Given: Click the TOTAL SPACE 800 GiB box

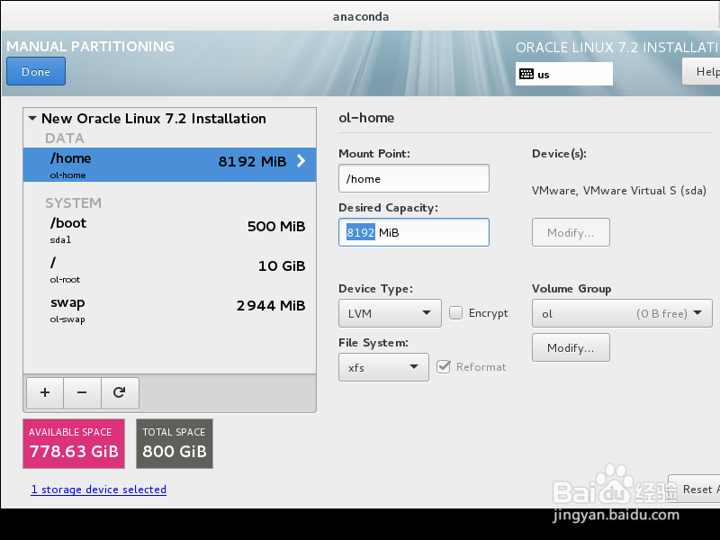Looking at the screenshot, I should 175,444.
